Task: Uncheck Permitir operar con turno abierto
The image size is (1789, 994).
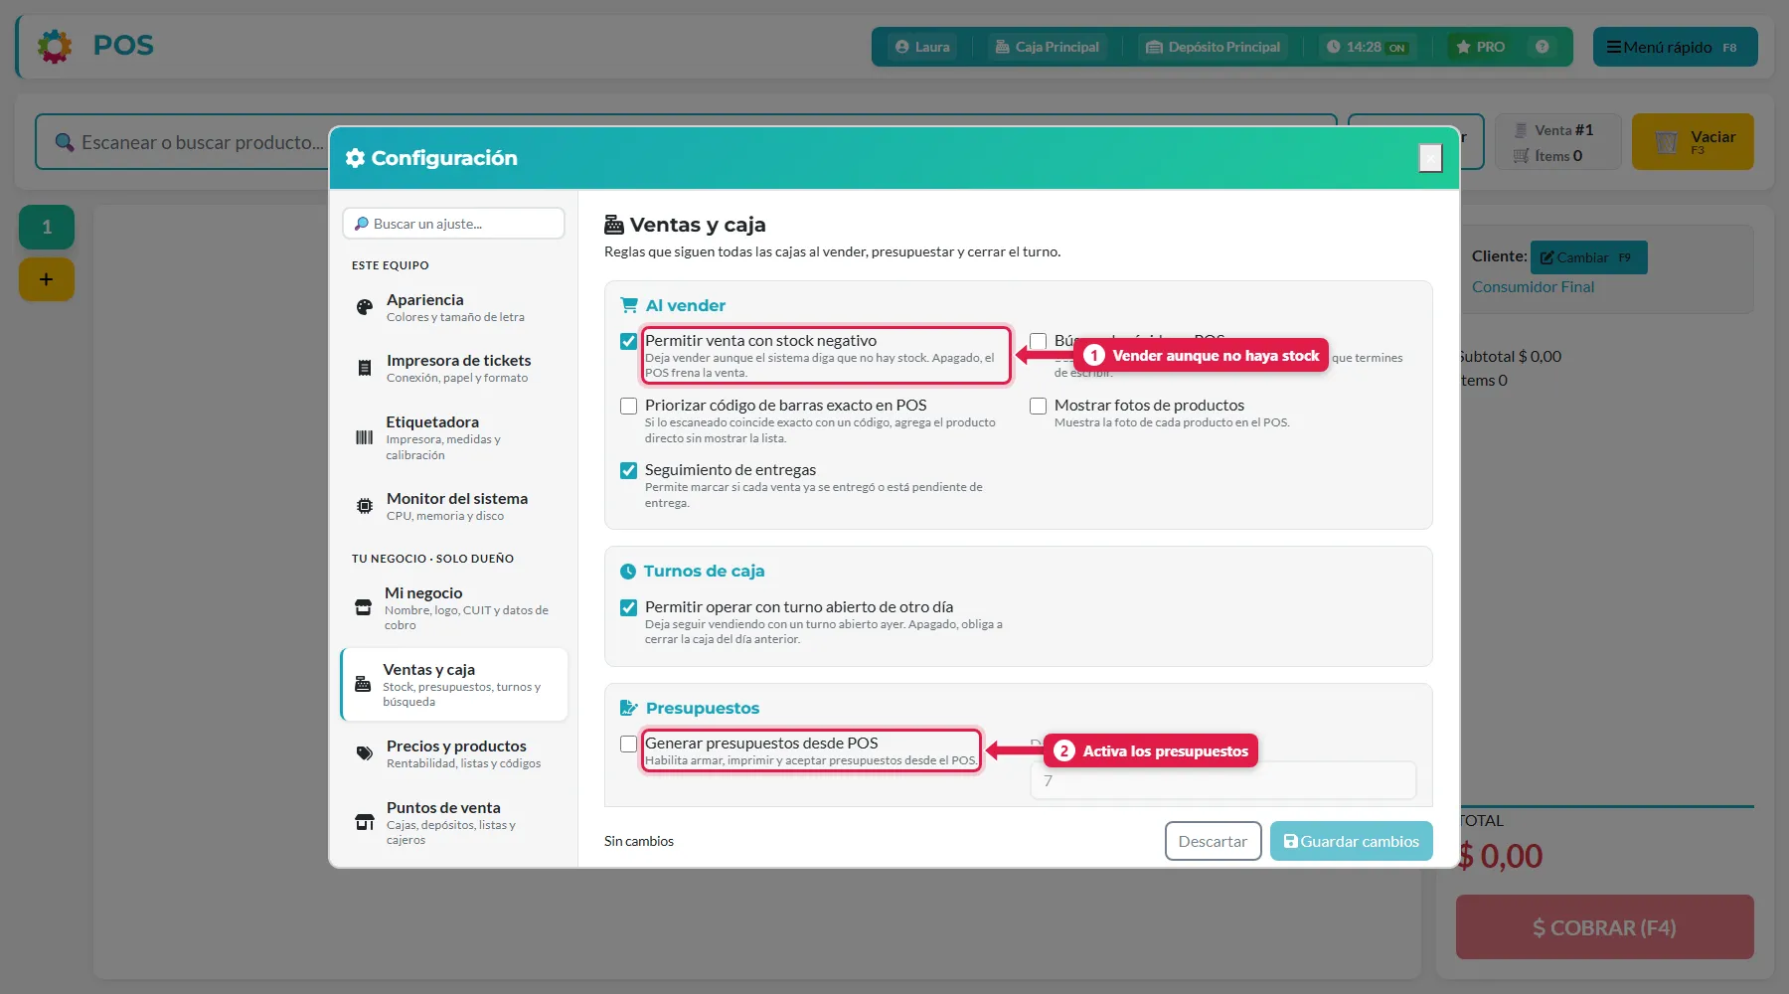Action: (628, 607)
